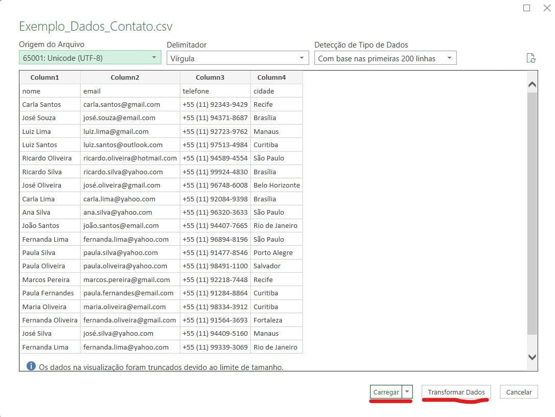Image resolution: width=555 pixels, height=417 pixels.
Task: Expand the Carregar button arrow menu
Action: (407, 391)
